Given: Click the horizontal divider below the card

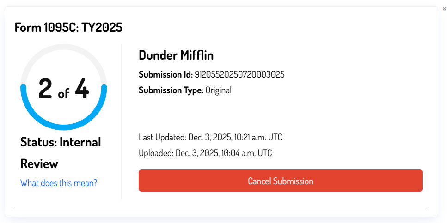Looking at the screenshot, I should 221,207.
